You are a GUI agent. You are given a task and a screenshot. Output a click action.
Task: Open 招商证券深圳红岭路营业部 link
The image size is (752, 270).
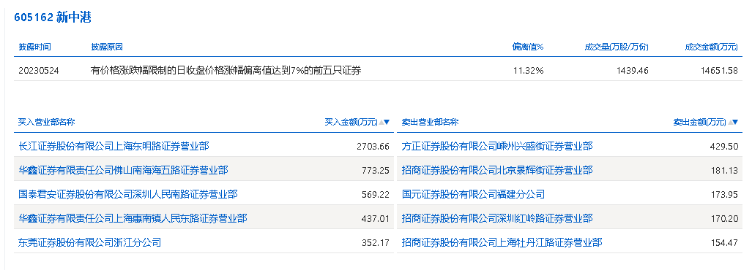click(x=497, y=218)
